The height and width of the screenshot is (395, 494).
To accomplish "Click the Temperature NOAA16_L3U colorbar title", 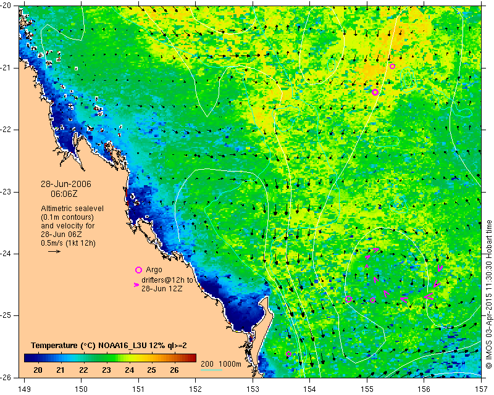I will pyautogui.click(x=109, y=346).
